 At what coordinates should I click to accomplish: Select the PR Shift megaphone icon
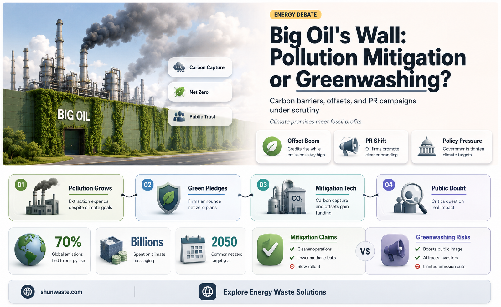point(349,146)
